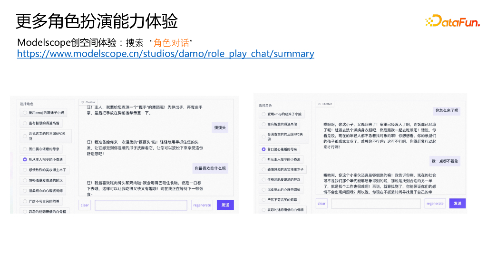
Task: Click the bot reply starting 哦哟呵，你这个小家伙
Action: [x=380, y=184]
